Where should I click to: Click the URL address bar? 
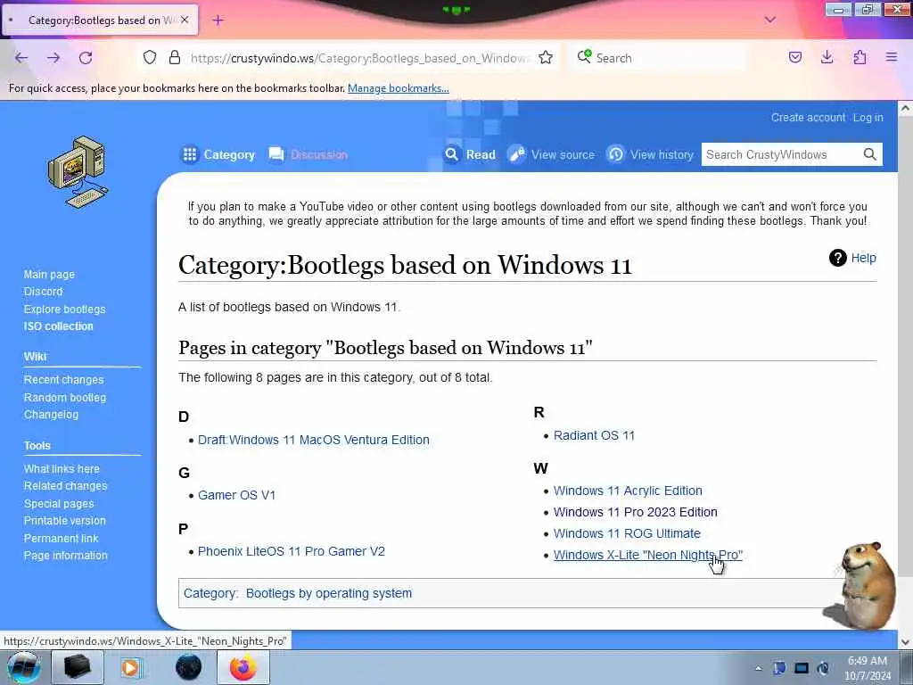pyautogui.click(x=360, y=58)
